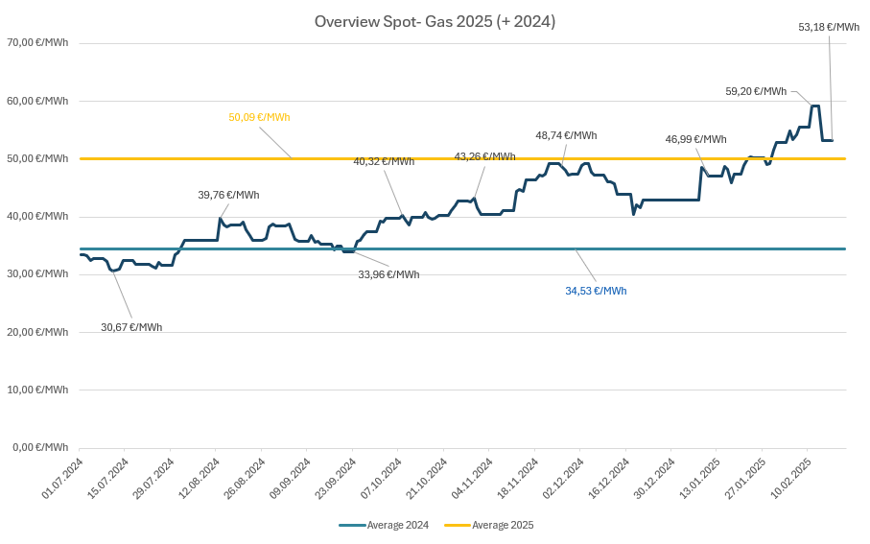The width and height of the screenshot is (870, 544).
Task: Click the chart title 'Overview Spot- Gas 2025'
Action: pyautogui.click(x=435, y=21)
